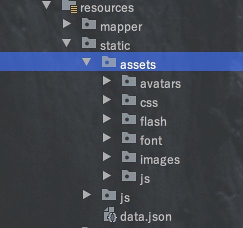The height and width of the screenshot is (228, 243).
Task: Select the flash folder label
Action: coord(153,121)
